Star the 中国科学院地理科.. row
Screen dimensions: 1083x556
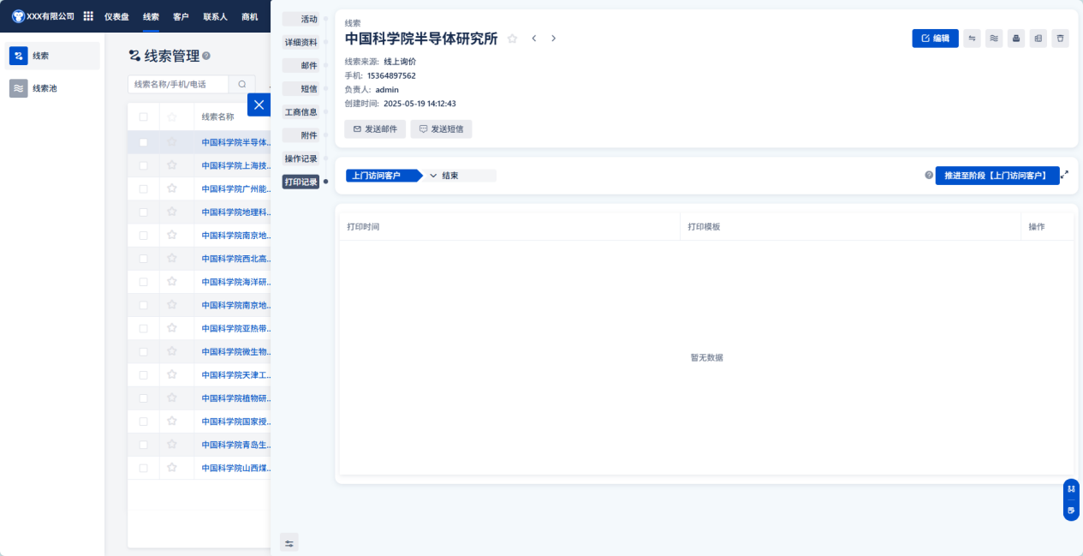171,212
